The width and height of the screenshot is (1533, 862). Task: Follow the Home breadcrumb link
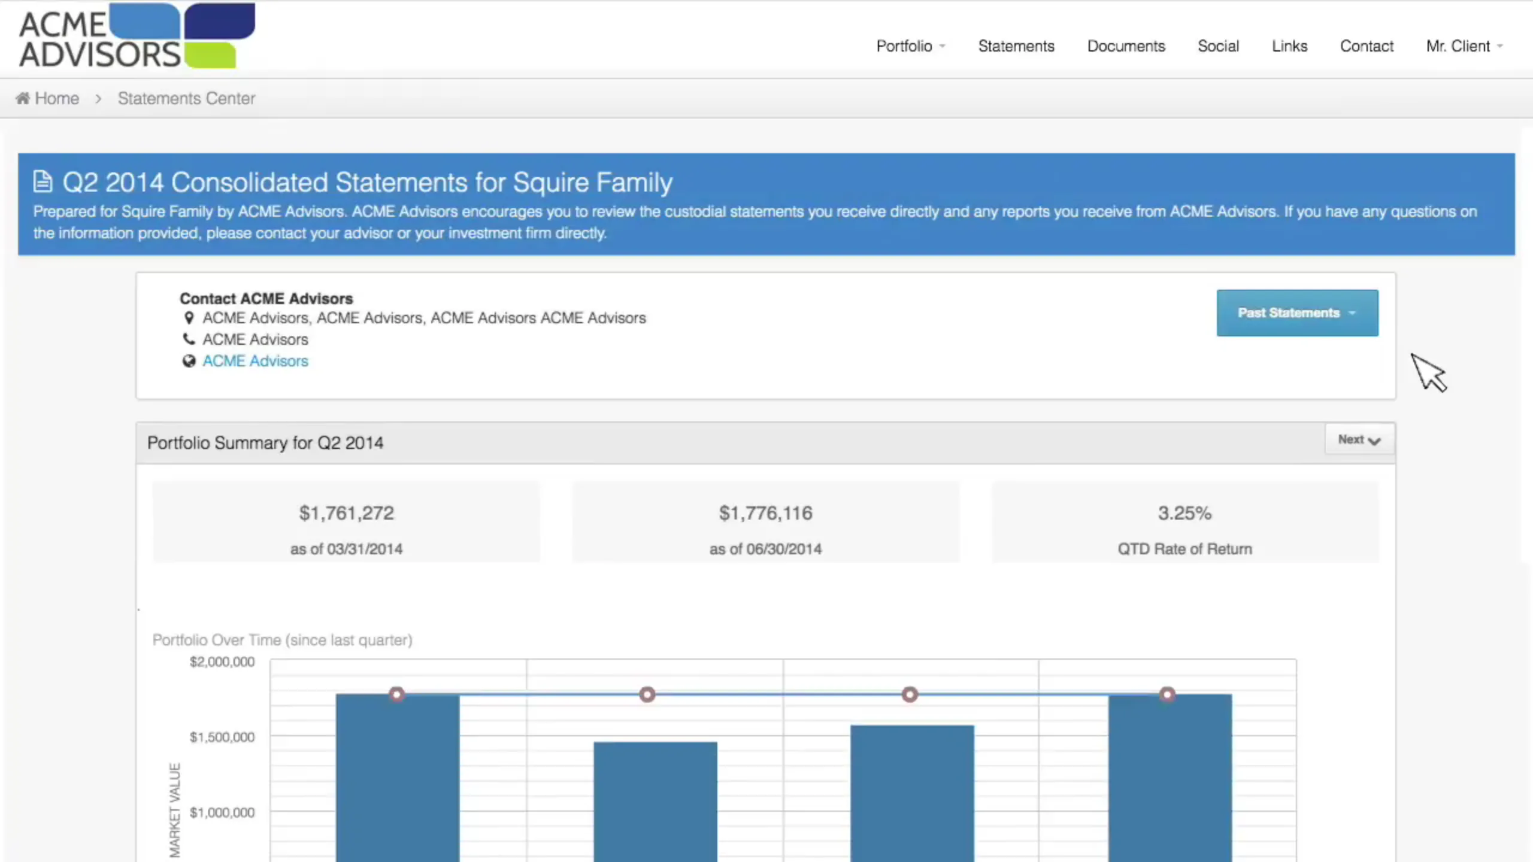(x=57, y=98)
